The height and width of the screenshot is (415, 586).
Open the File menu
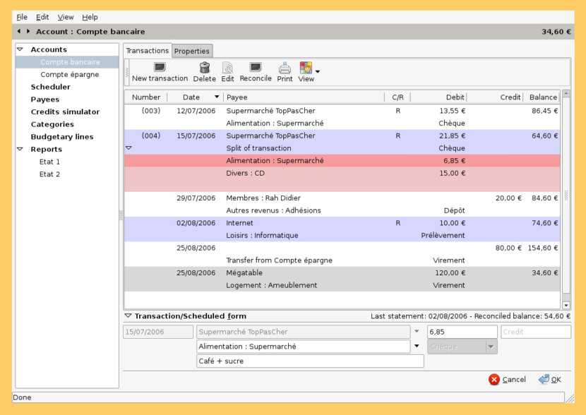coord(22,17)
